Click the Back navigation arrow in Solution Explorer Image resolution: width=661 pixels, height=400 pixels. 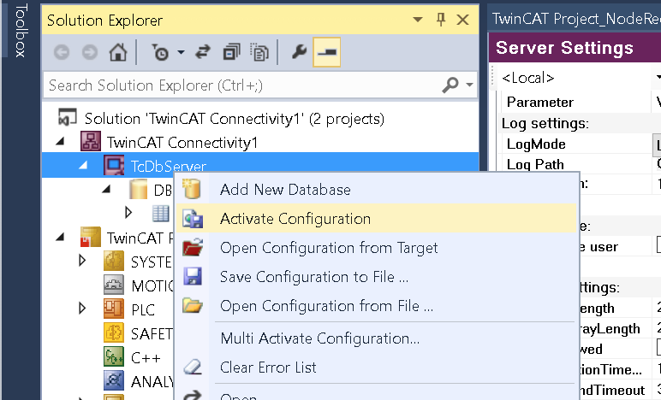[x=62, y=53]
